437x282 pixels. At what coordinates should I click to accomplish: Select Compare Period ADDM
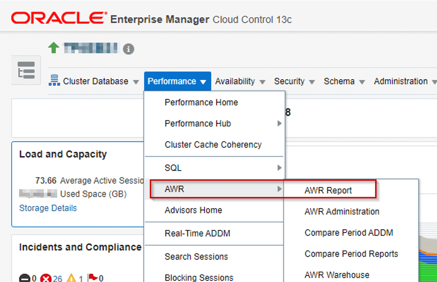pyautogui.click(x=349, y=233)
